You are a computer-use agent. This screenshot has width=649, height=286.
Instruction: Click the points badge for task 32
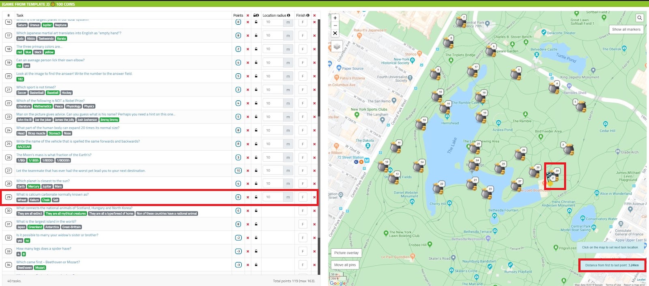238,238
